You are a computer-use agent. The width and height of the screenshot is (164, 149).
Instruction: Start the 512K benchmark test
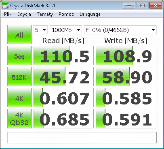[19, 77]
